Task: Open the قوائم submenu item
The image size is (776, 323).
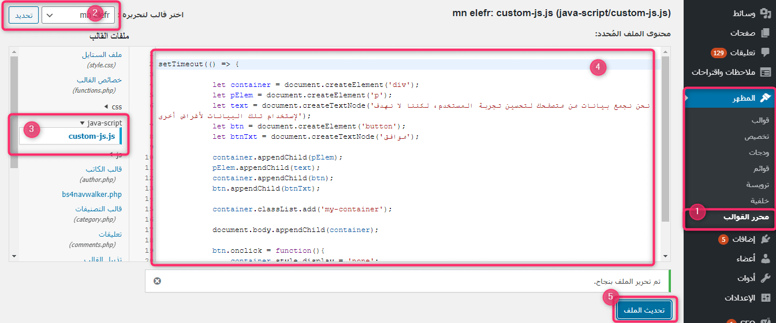Action: pos(760,169)
